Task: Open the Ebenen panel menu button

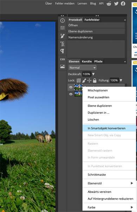Action: tap(125, 61)
